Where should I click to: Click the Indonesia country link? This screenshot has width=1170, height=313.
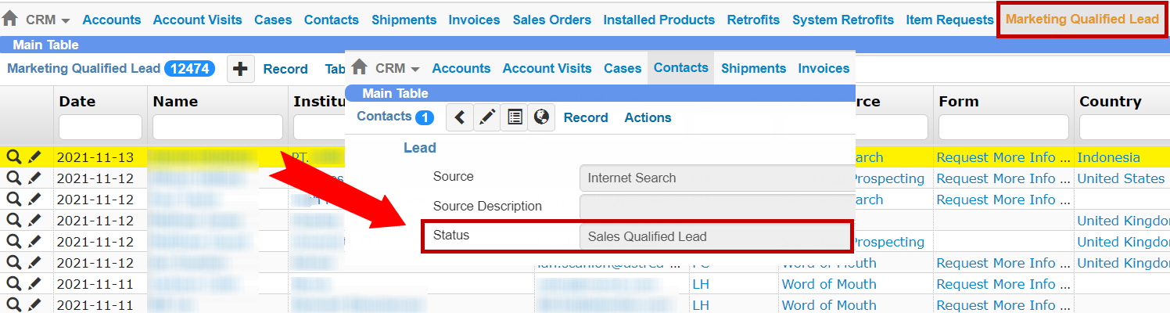tap(1108, 157)
